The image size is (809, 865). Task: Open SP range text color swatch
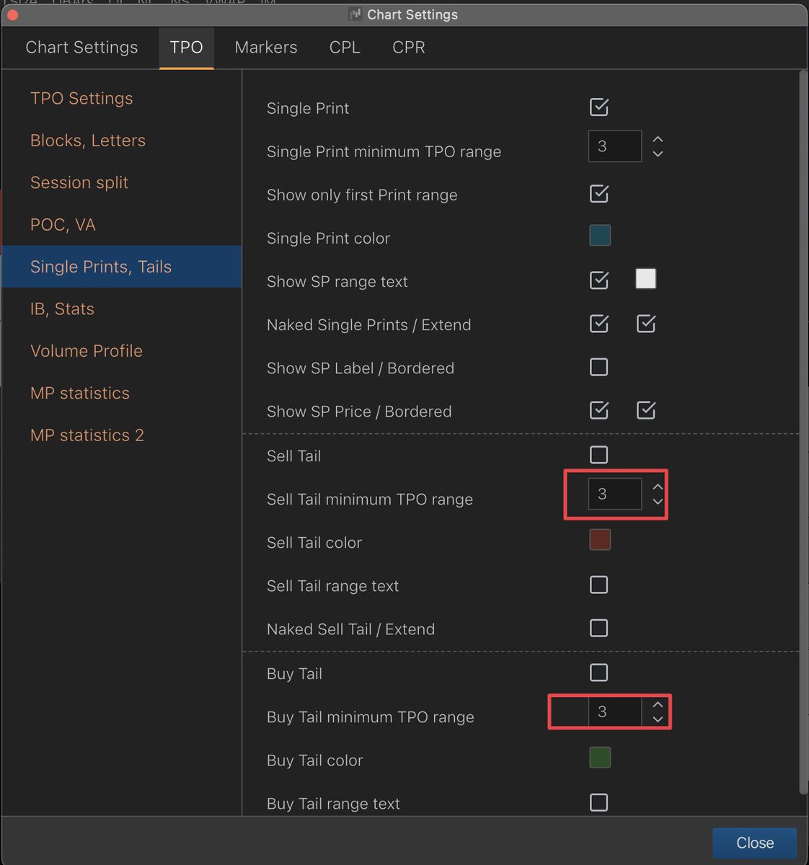[x=646, y=279]
